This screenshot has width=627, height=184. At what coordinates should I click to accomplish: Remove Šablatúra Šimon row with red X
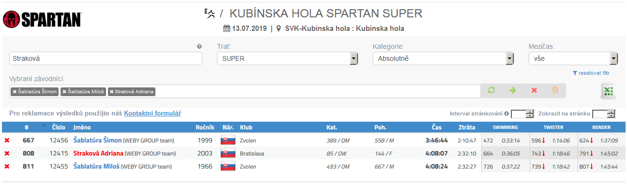click(7, 141)
